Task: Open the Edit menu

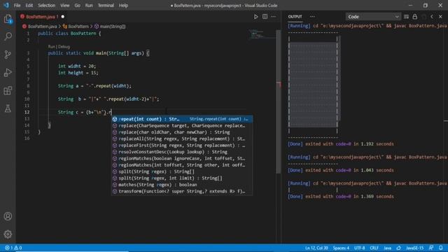Action: 29,6
